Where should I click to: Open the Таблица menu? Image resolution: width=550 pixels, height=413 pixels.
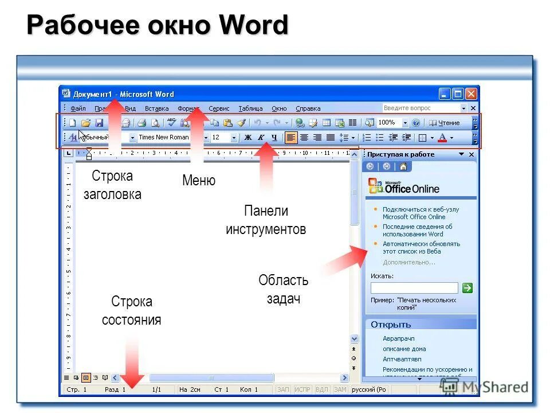(250, 108)
